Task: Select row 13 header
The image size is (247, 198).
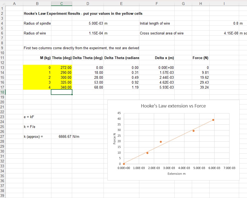Action: coord(2,68)
